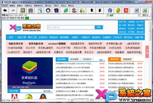The height and width of the screenshot is (103, 153).
Task: Open the 查看(V) menu
Action: coord(20,6)
